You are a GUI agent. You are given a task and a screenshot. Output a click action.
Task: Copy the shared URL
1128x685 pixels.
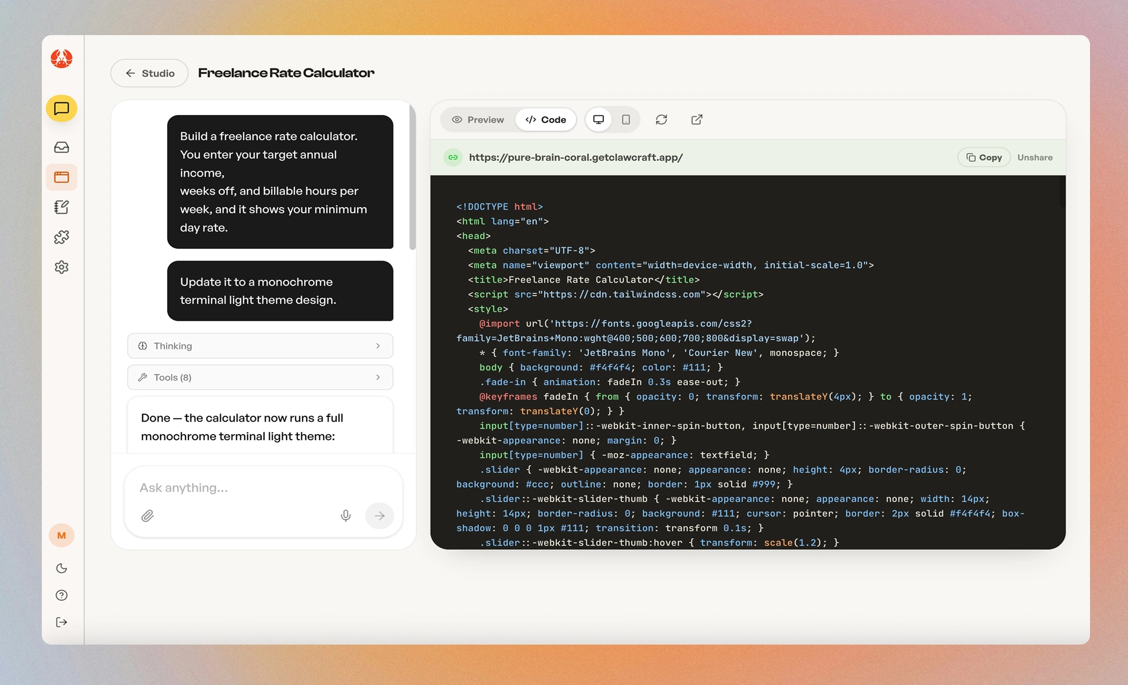(x=984, y=157)
